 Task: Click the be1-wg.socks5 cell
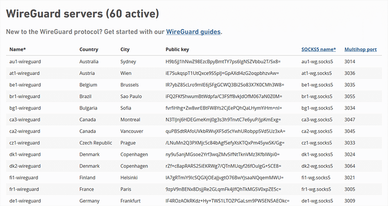pos(317,85)
